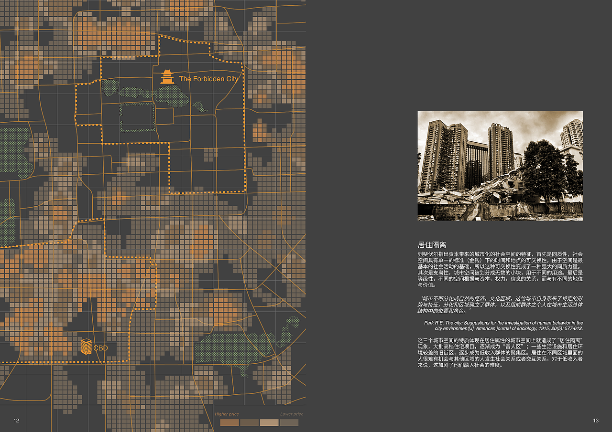Click the light tan legend swatch
This screenshot has width=612, height=432.
[269, 422]
